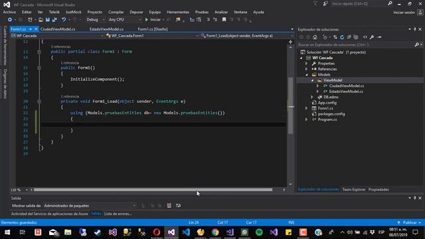The width and height of the screenshot is (425, 239).
Task: Click the search magnifier in Solution Explorer
Action: (x=417, y=44)
